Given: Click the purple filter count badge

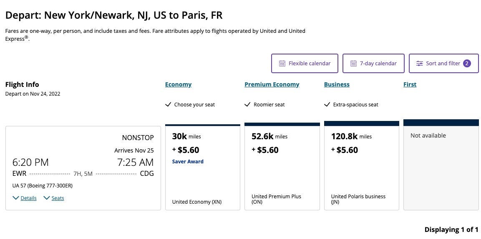Looking at the screenshot, I should pos(467,64).
